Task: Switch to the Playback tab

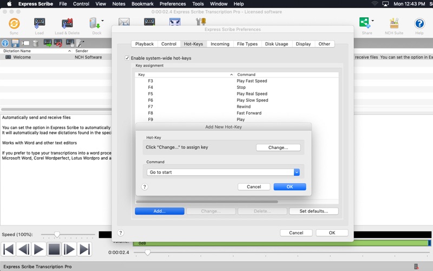Action: [x=145, y=44]
